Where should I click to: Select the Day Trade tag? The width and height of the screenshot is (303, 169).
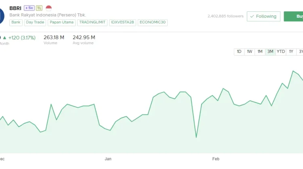(x=35, y=23)
